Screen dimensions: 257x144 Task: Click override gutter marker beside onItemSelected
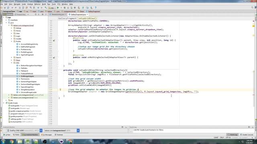[x=54, y=40]
